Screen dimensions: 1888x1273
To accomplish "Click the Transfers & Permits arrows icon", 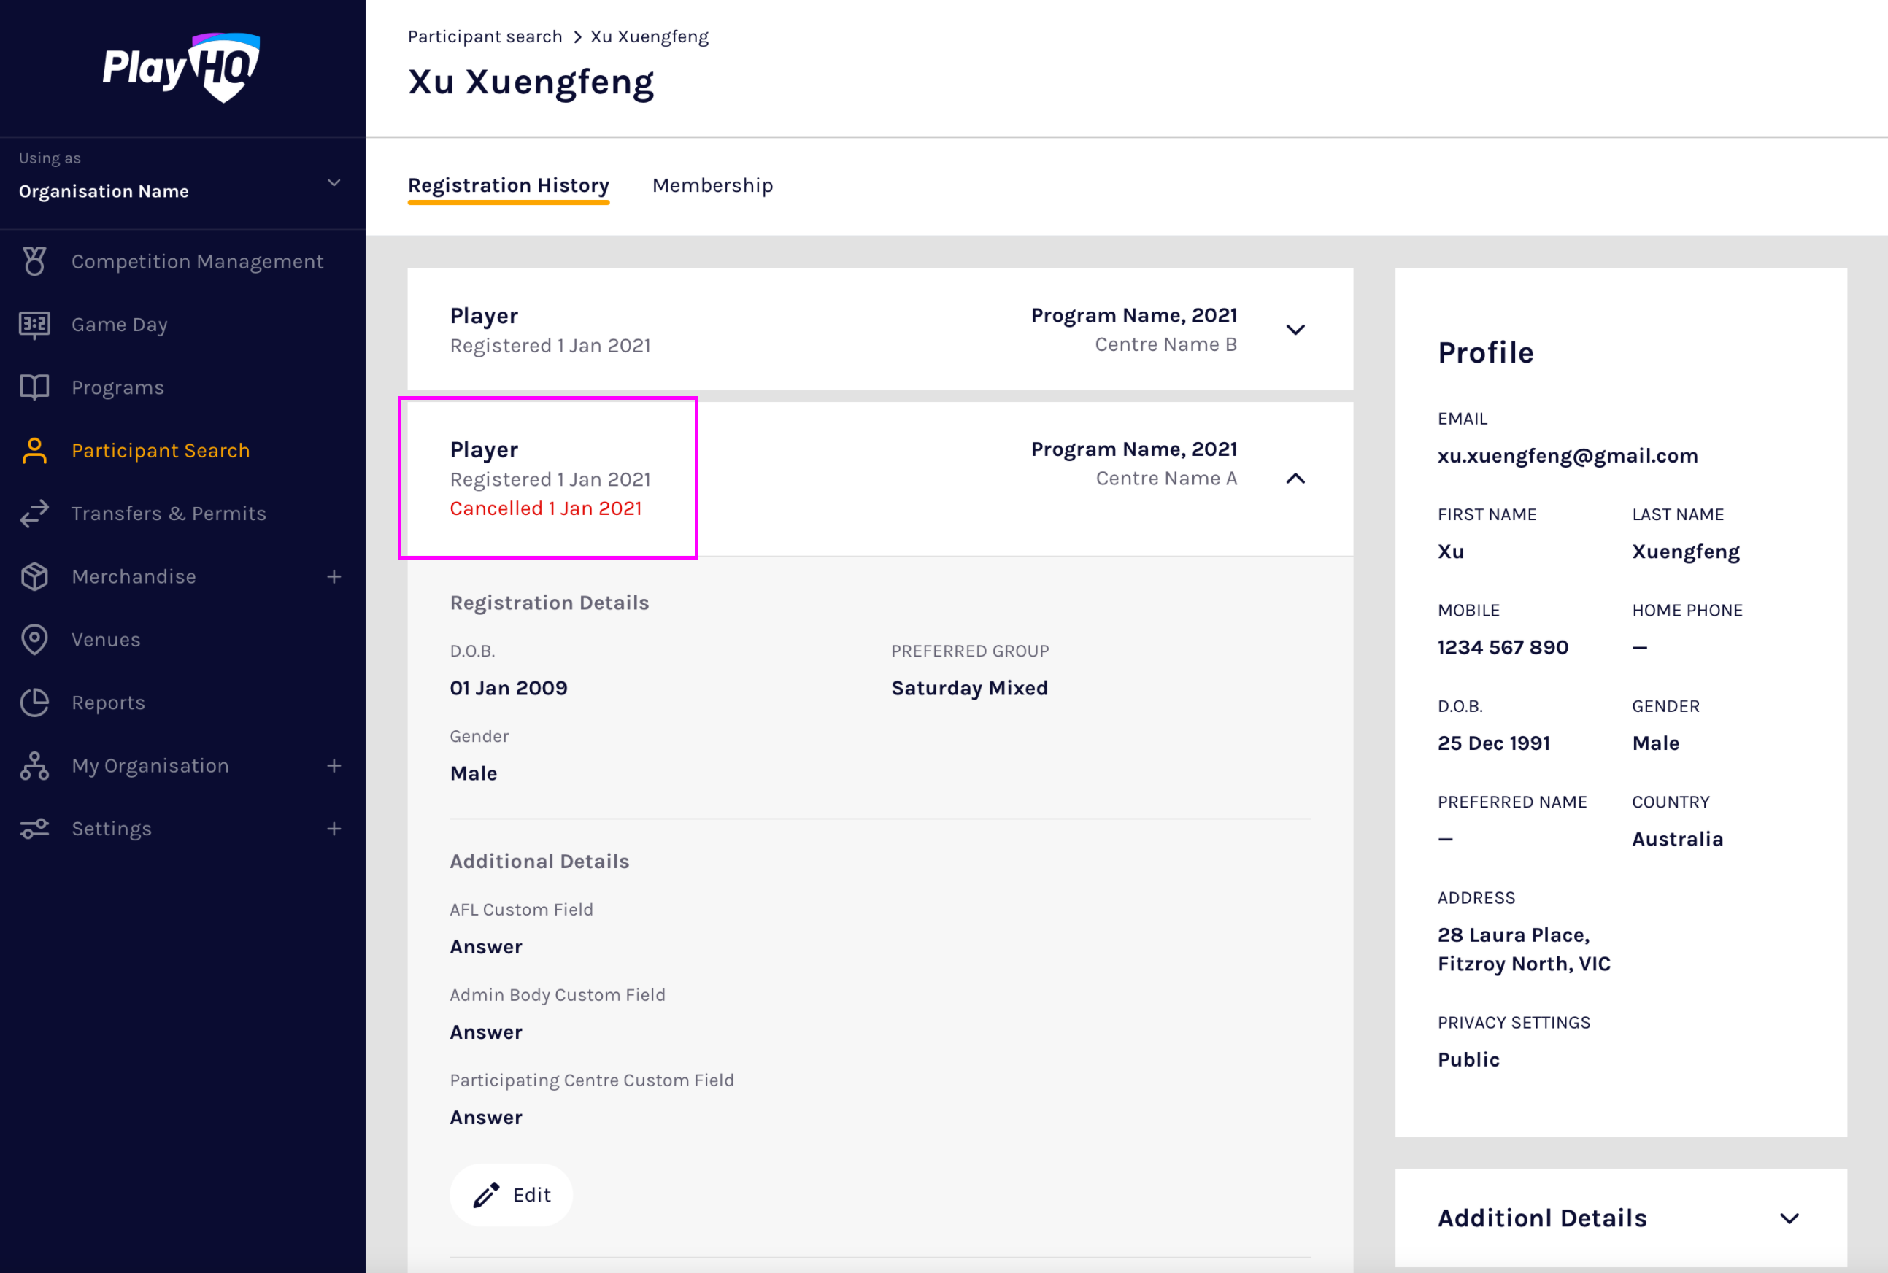I will pyautogui.click(x=34, y=514).
